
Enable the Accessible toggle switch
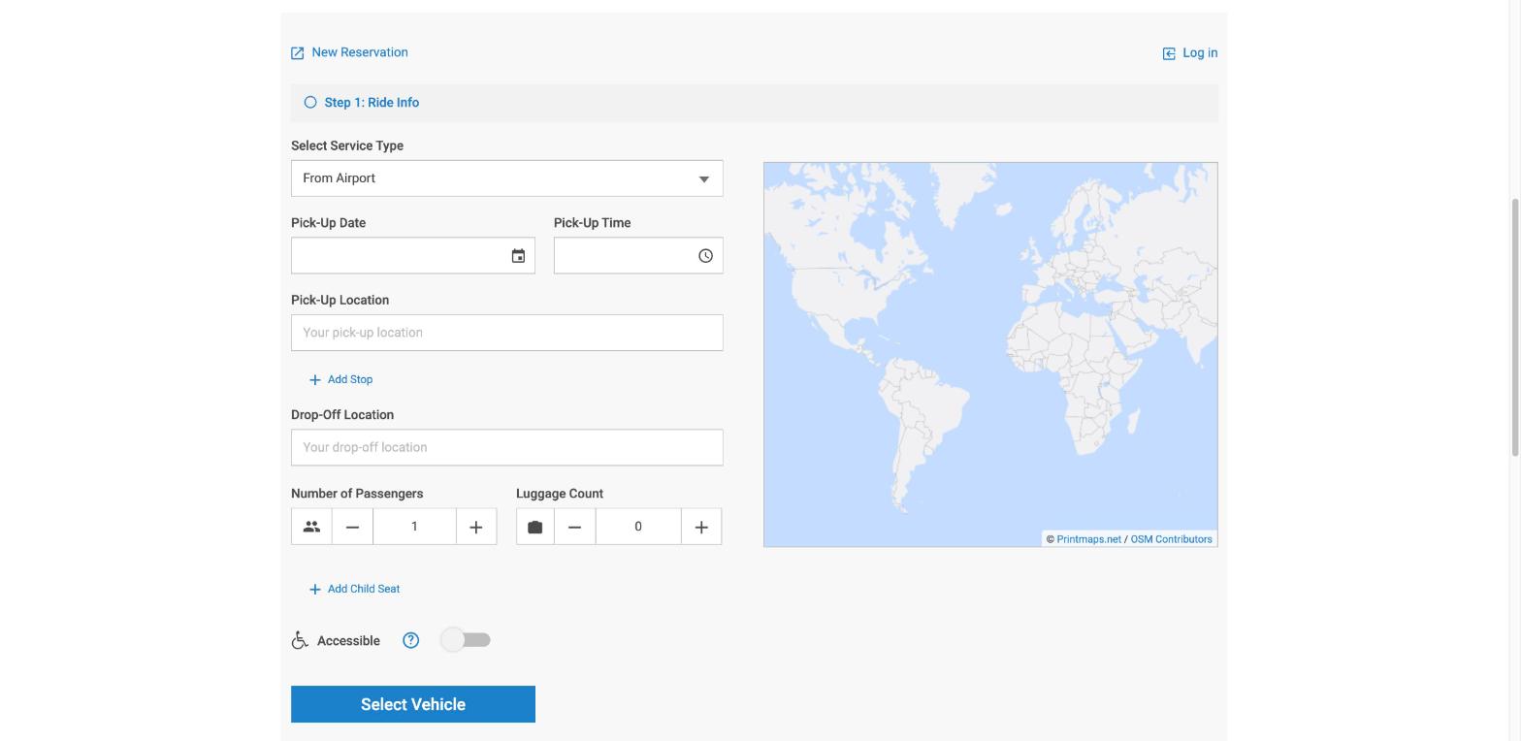point(466,640)
